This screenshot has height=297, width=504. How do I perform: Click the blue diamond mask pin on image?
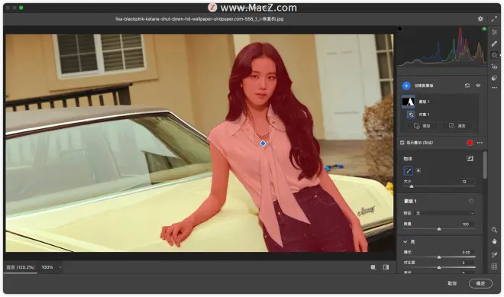(263, 144)
